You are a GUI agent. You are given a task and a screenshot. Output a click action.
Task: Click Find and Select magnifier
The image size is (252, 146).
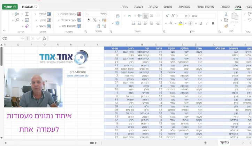pos(17,20)
